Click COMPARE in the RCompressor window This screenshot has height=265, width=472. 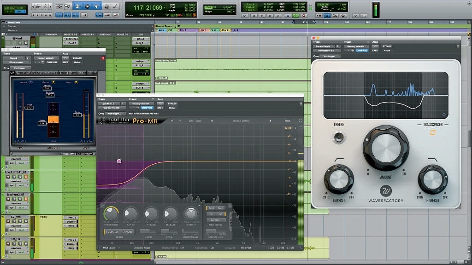[x=52, y=62]
